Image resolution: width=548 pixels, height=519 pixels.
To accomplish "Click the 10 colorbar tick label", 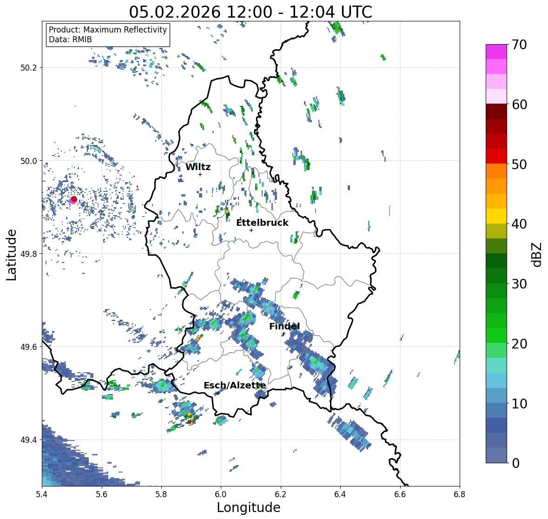I will point(519,403).
